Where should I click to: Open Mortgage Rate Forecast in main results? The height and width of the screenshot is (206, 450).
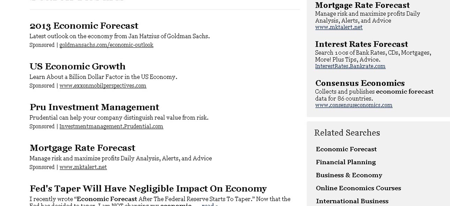[82, 148]
